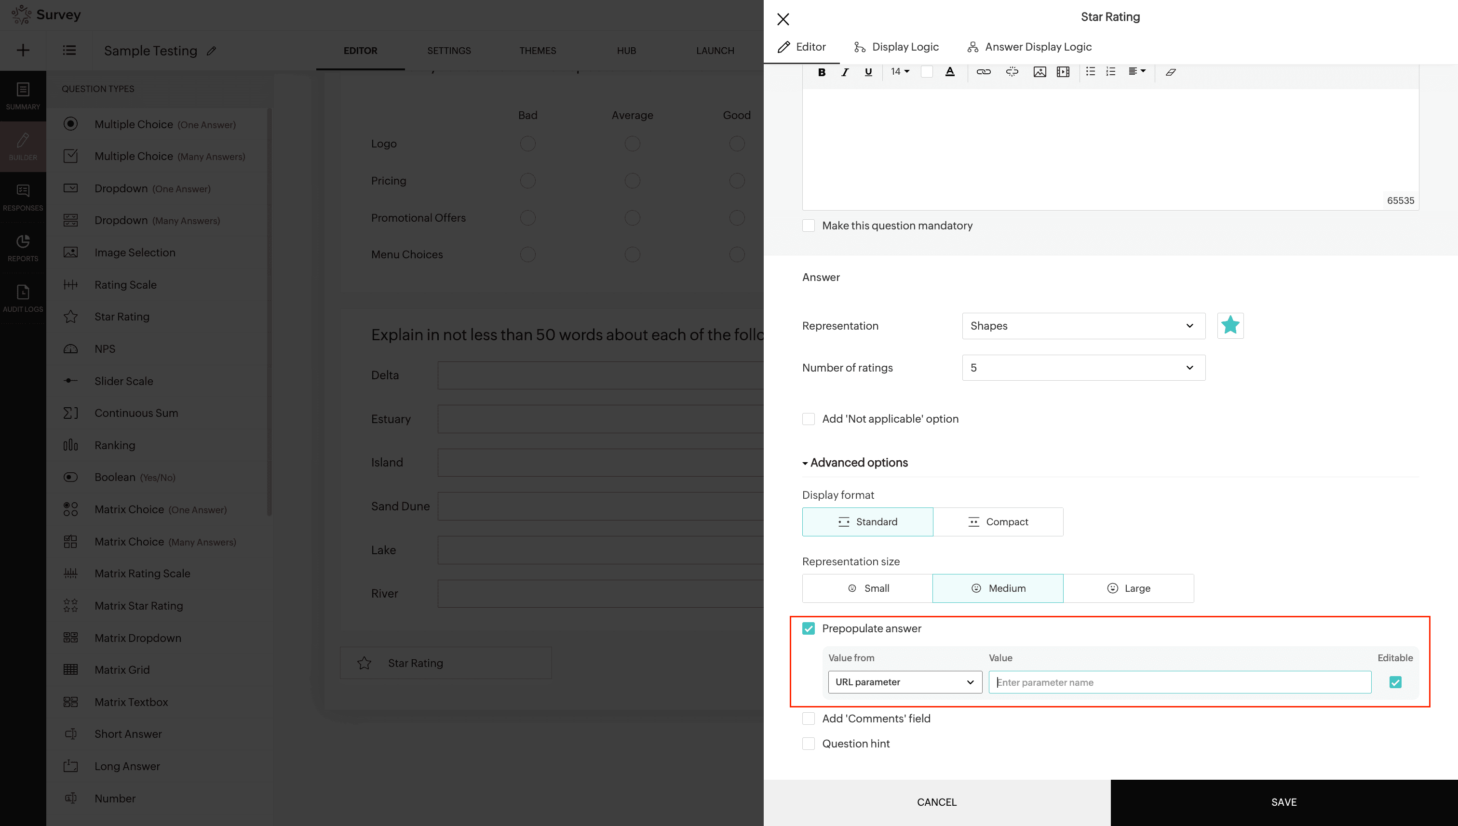Check the Add 'Not applicable' option
This screenshot has height=826, width=1458.
coord(808,419)
